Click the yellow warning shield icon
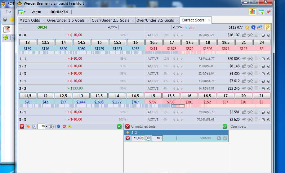 [70, 126]
